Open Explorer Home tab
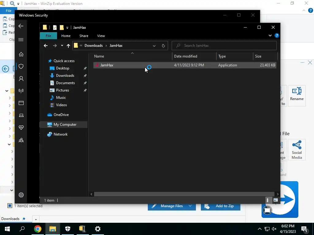 coord(66,36)
